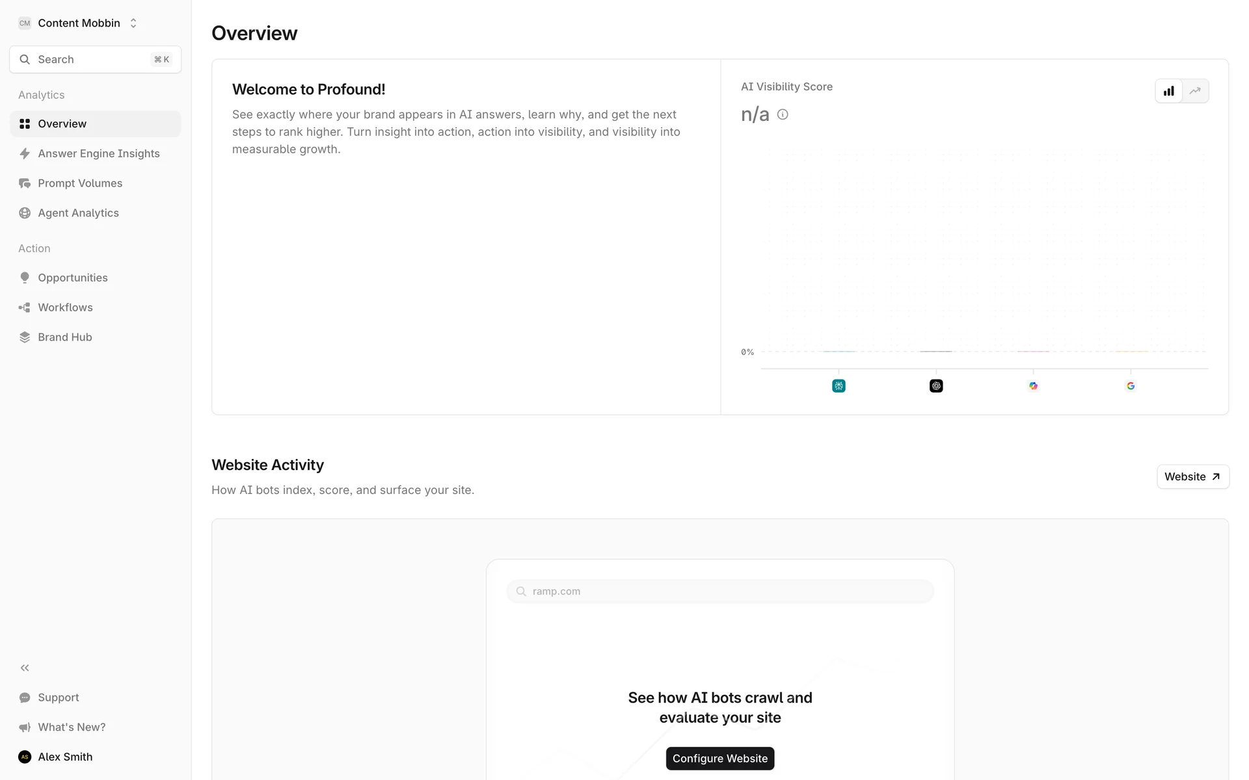Expand the Content Mobbin workspace switcher
The width and height of the screenshot is (1249, 780).
133,23
